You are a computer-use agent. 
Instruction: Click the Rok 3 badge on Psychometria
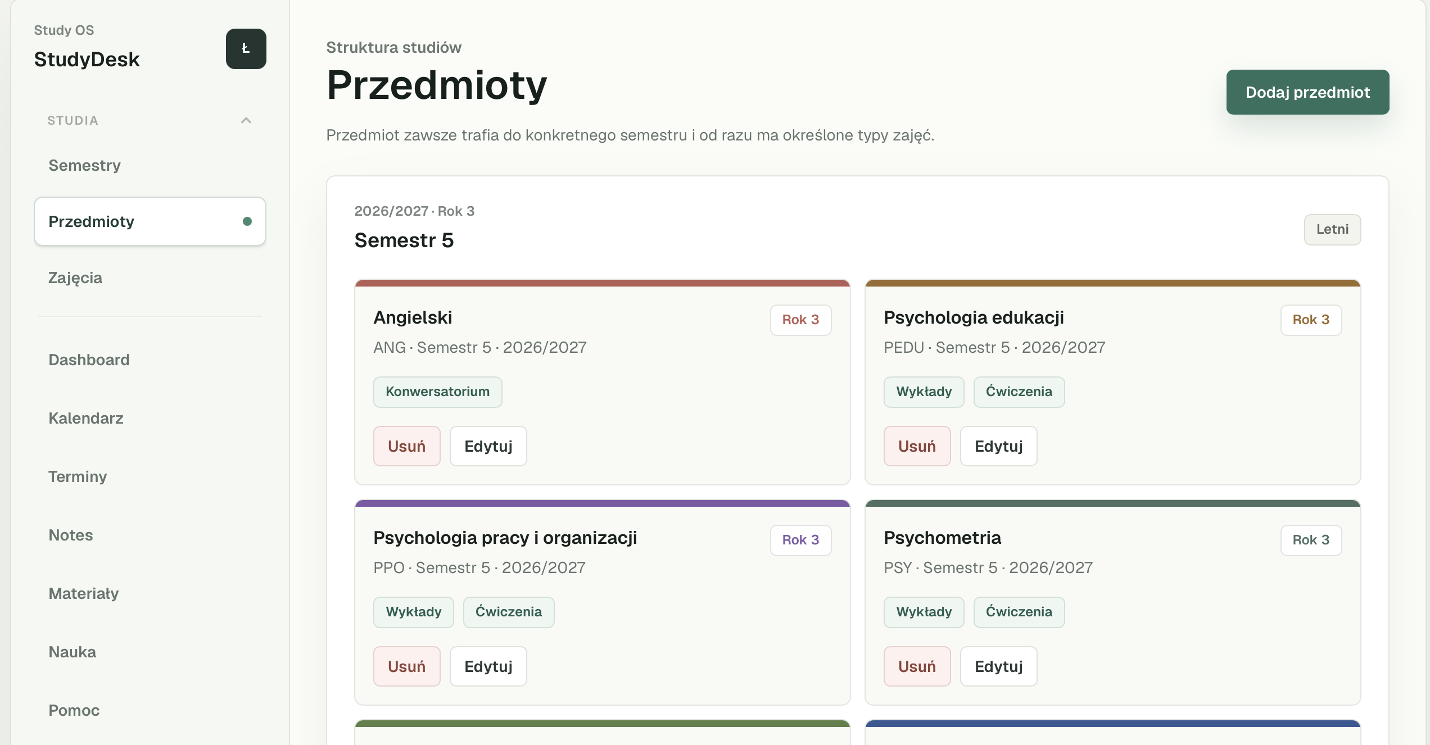1311,540
